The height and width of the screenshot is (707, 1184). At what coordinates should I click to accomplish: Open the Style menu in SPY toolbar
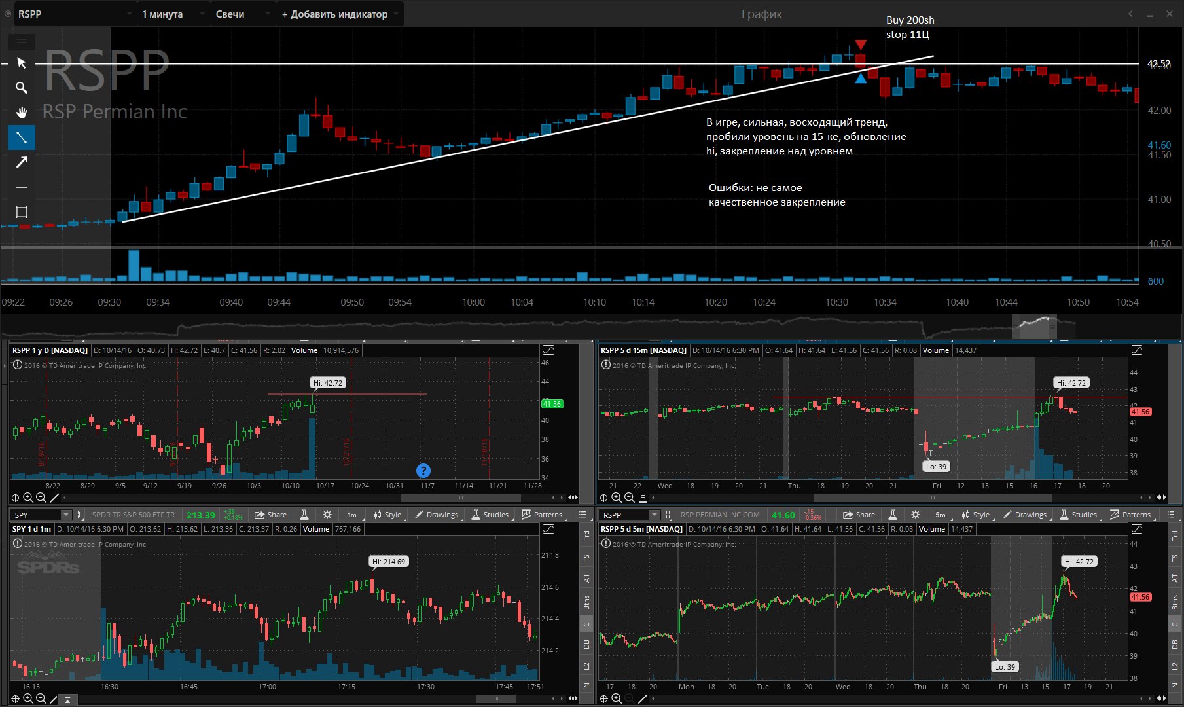click(x=387, y=515)
